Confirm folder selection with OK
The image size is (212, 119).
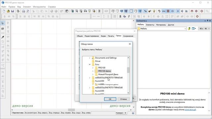(110, 99)
